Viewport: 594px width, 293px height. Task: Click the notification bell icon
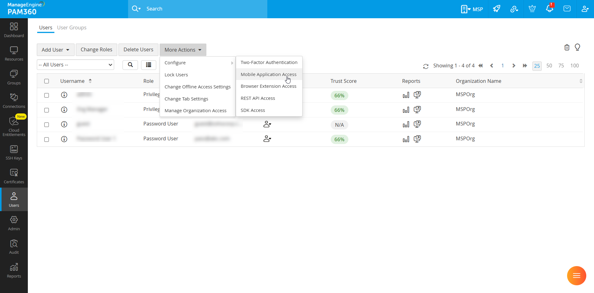(x=549, y=9)
